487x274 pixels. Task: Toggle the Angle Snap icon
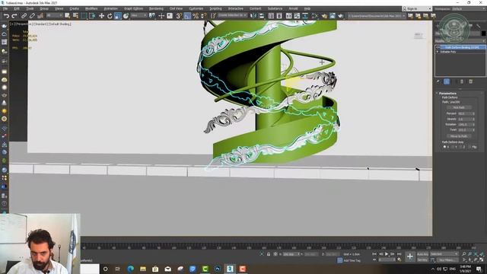[x=187, y=15]
